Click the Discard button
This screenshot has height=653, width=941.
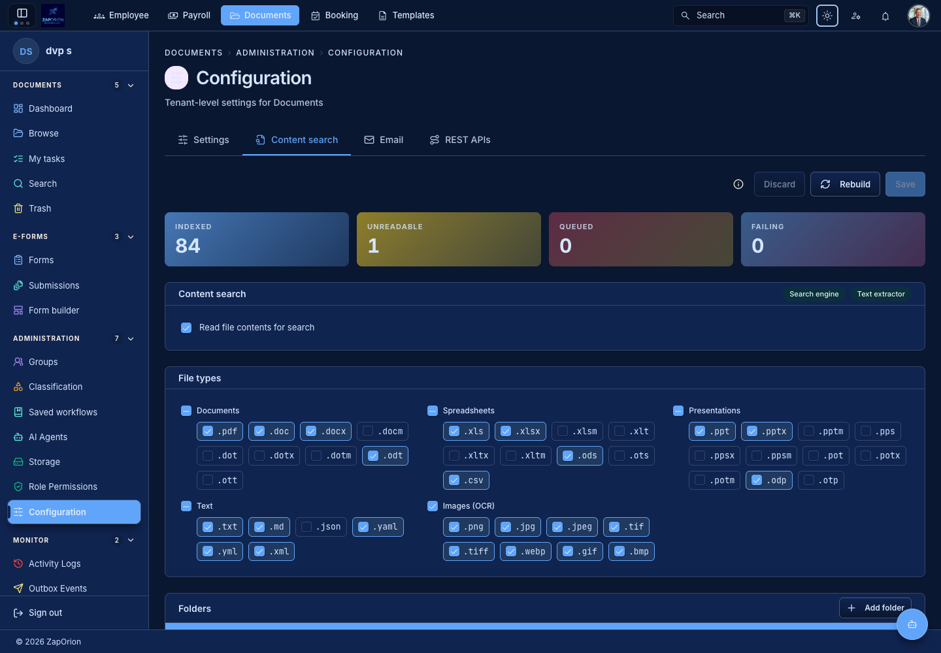pos(780,184)
